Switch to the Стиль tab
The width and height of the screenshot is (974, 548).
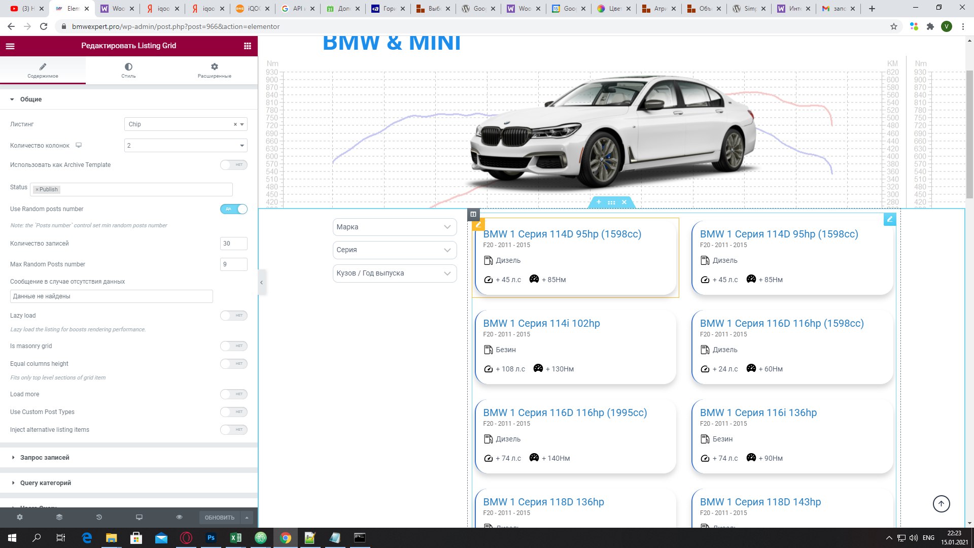(x=128, y=71)
